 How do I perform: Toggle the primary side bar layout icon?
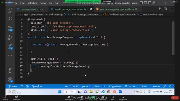click(x=141, y=3)
